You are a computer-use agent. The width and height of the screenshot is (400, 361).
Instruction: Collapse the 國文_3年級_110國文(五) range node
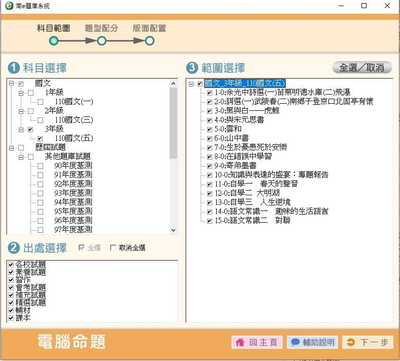(x=191, y=84)
